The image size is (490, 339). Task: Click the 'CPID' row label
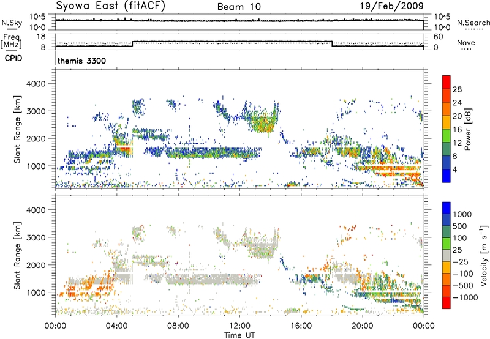13,58
